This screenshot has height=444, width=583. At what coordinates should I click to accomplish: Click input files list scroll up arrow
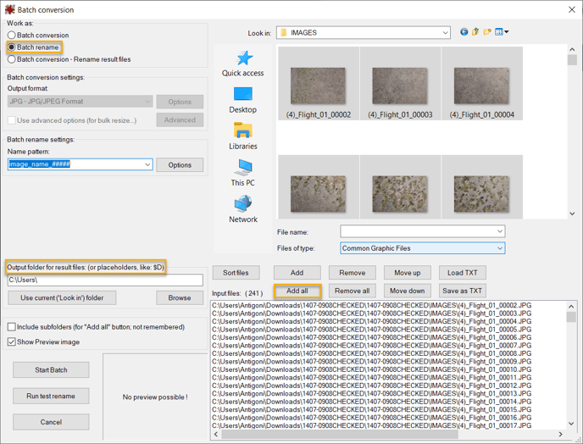[x=571, y=307]
